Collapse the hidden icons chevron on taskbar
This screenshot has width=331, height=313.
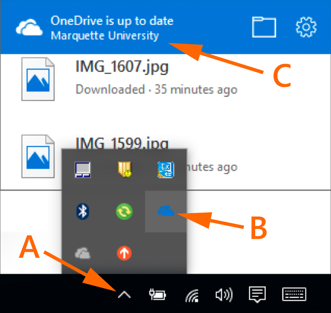(124, 295)
